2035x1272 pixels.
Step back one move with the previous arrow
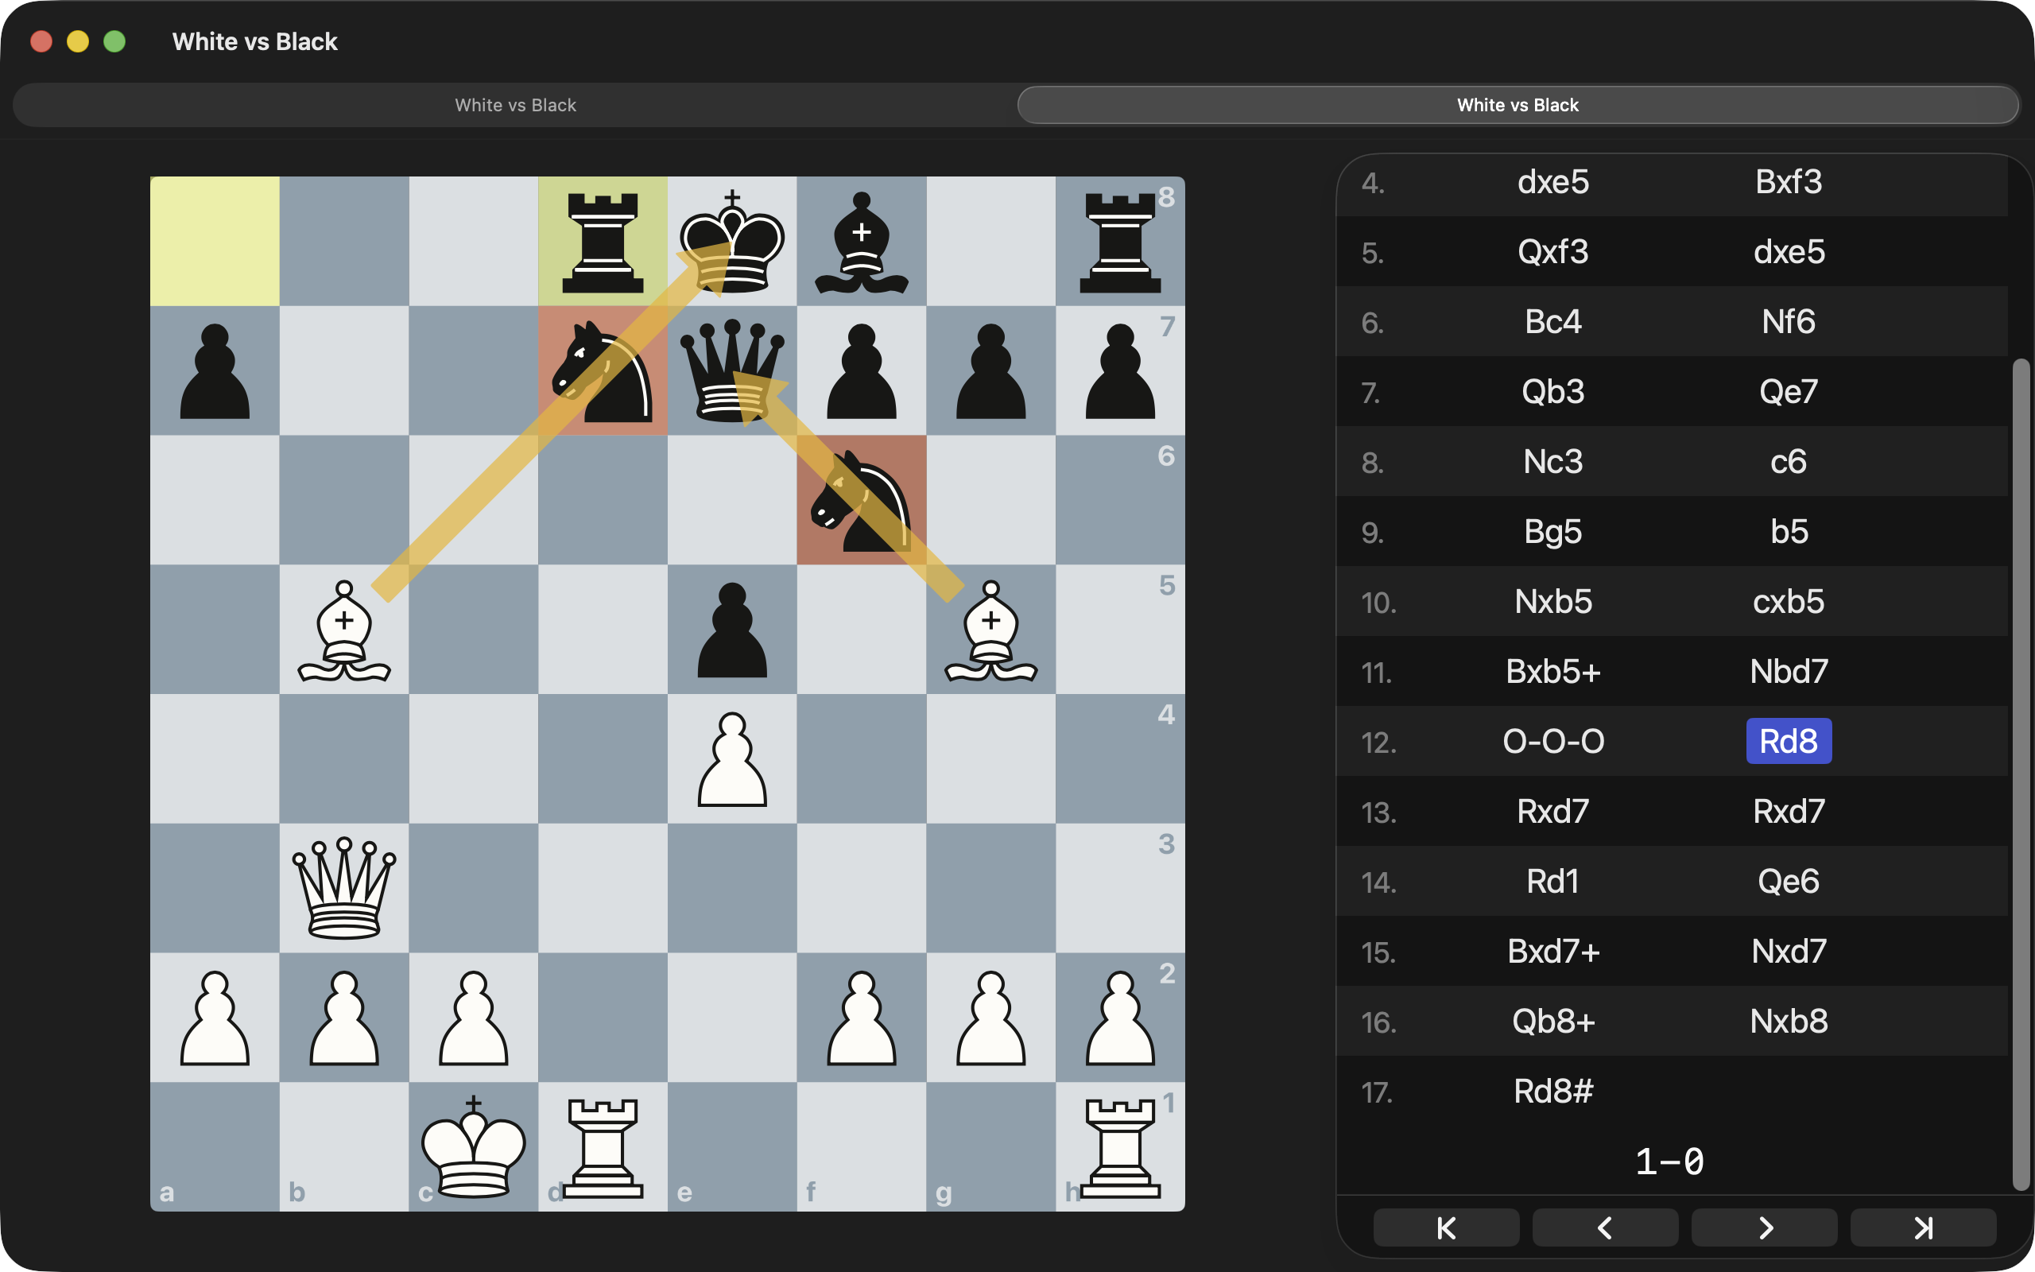[x=1604, y=1228]
